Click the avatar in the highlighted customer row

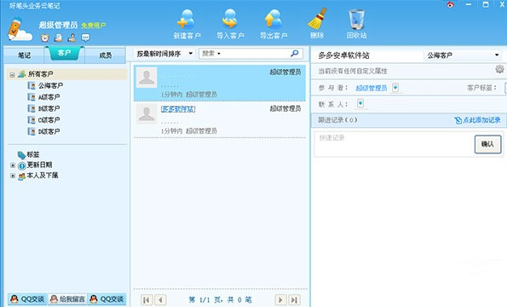tap(147, 78)
